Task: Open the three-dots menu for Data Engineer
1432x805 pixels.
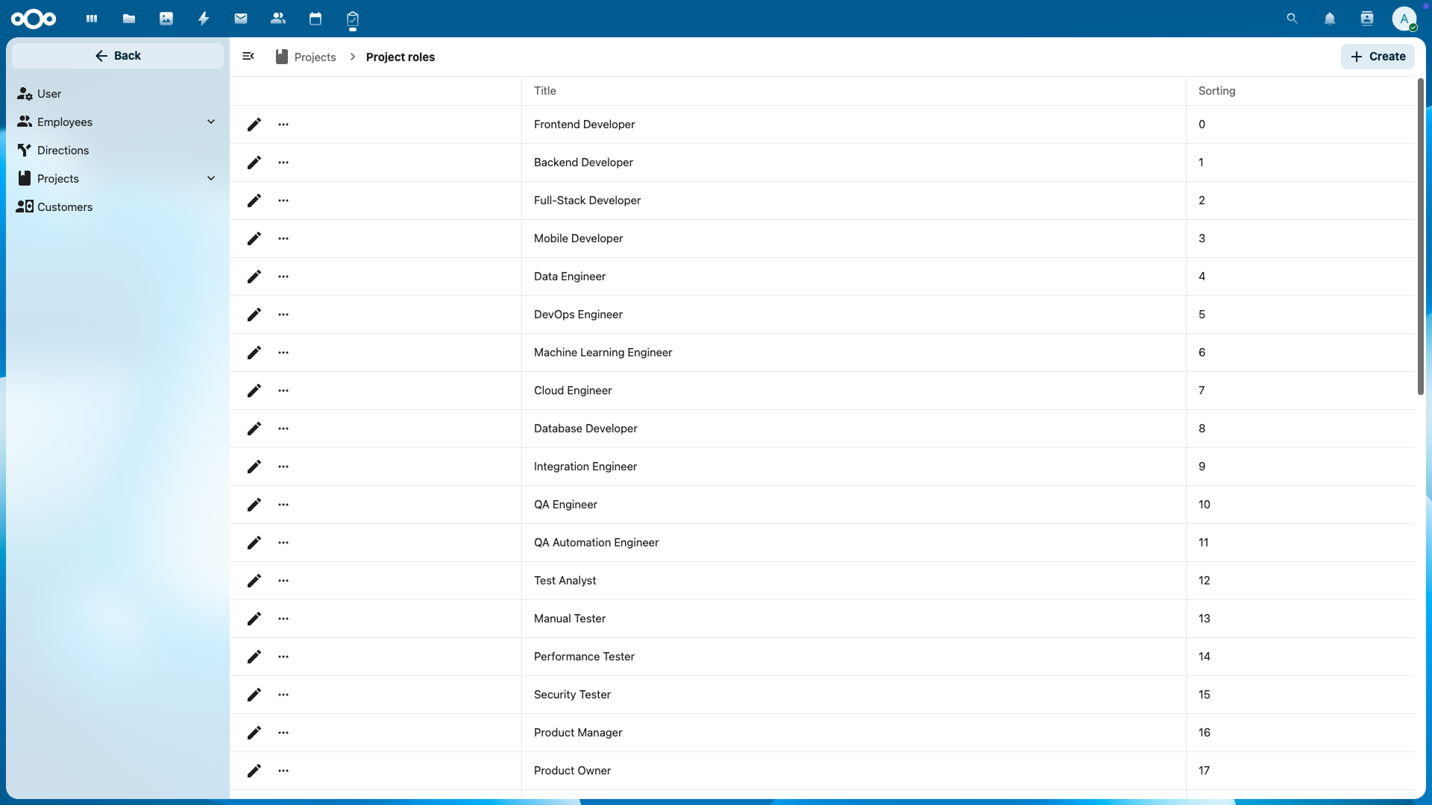Action: pos(283,277)
